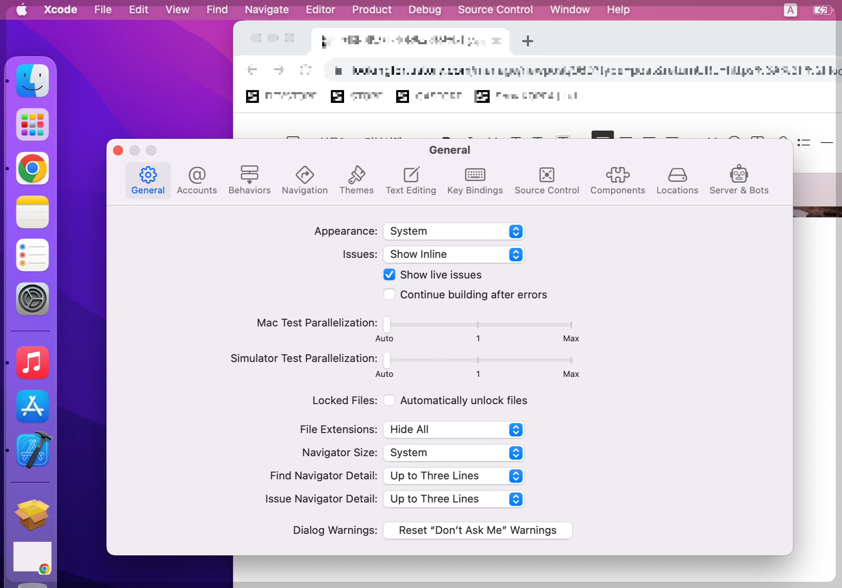Open the Product menu in menu bar
Viewport: 842px width, 588px height.
pos(371,10)
